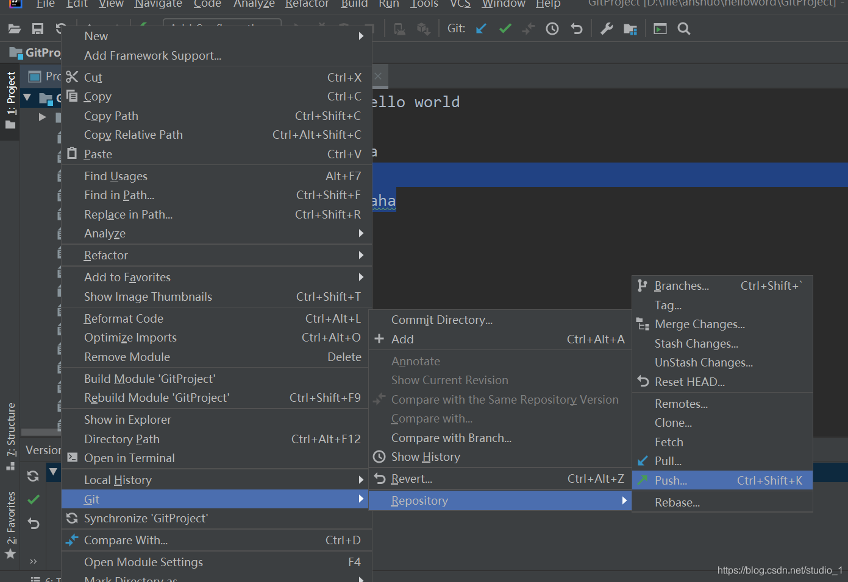Image resolution: width=848 pixels, height=582 pixels.
Task: Open the VCS menu in menu bar
Action: 460,4
